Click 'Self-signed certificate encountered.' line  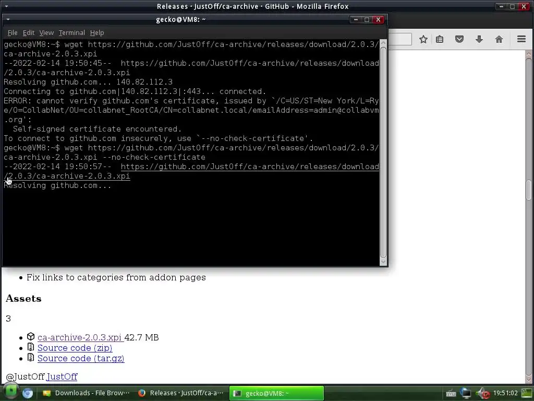pos(97,129)
